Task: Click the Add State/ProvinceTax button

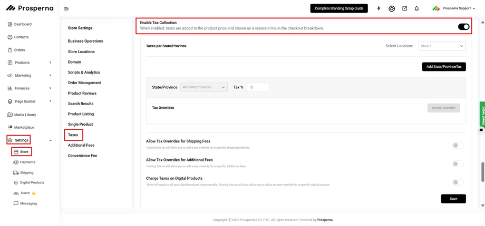Action: tap(444, 67)
